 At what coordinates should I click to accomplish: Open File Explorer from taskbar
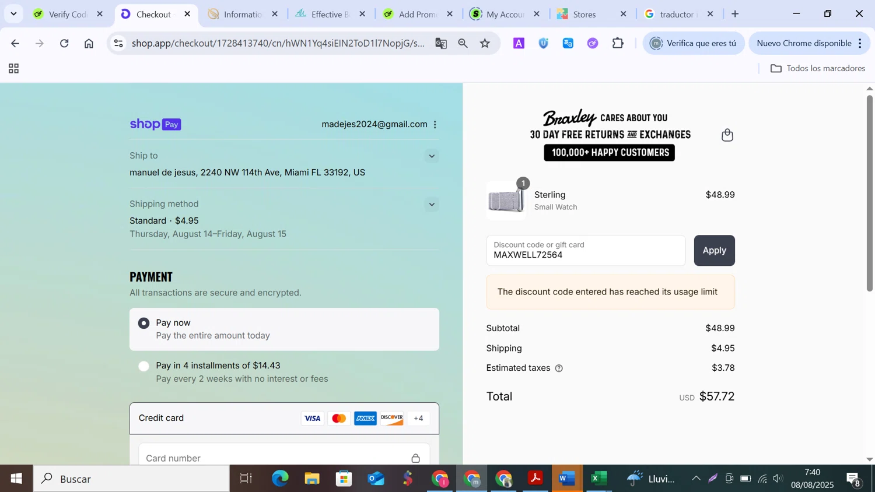(312, 479)
